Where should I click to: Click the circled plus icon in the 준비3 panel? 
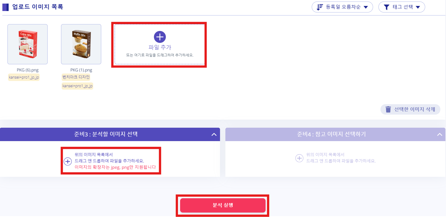68,161
